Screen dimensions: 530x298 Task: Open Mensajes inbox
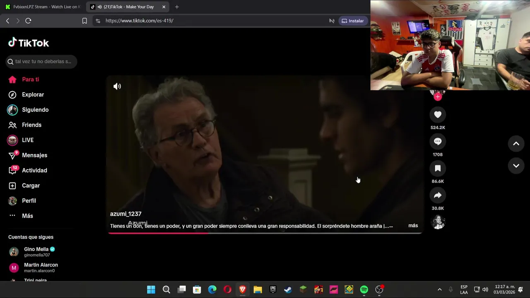click(28, 155)
